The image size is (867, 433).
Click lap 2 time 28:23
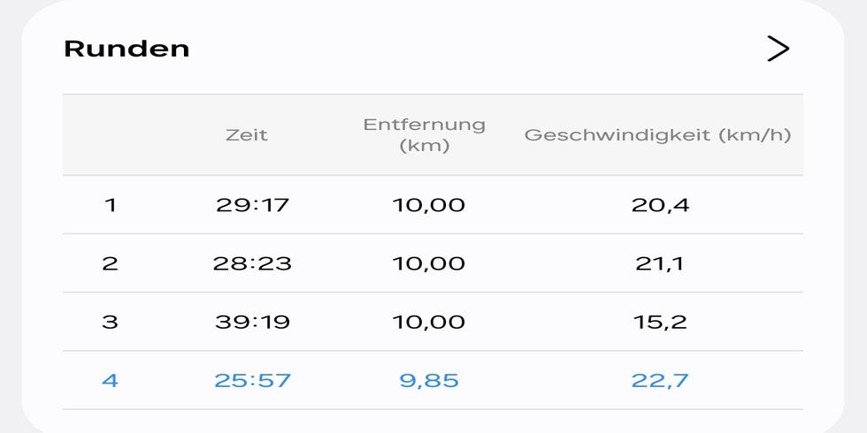coord(252,263)
